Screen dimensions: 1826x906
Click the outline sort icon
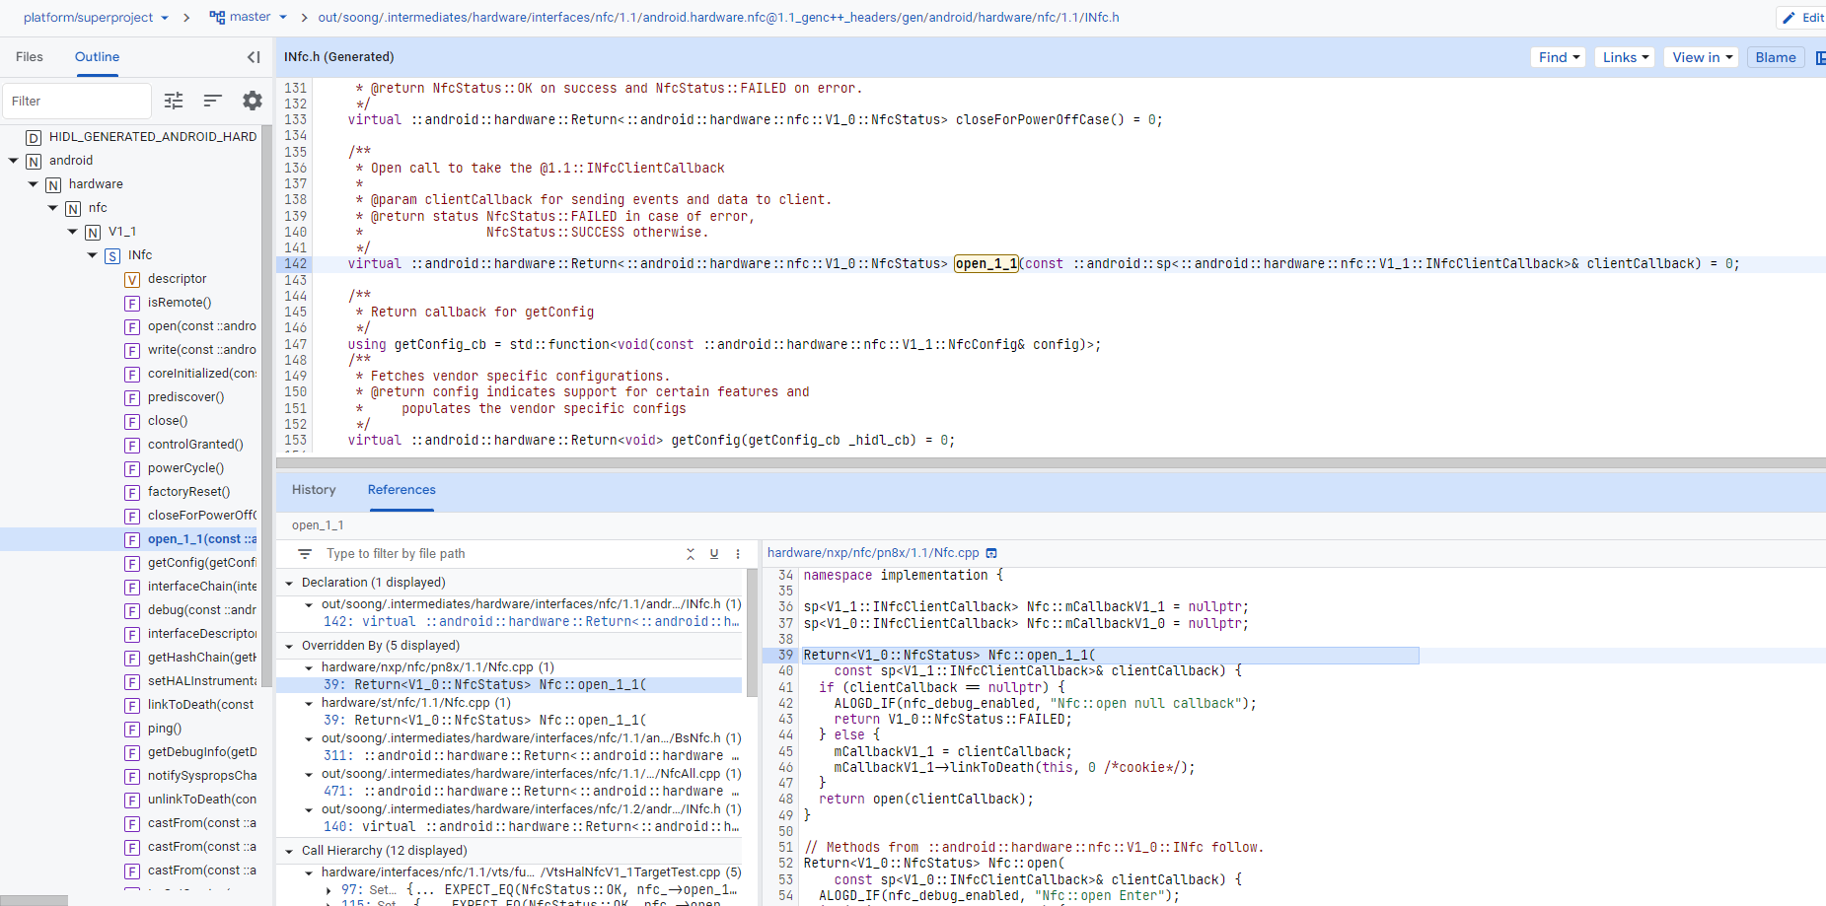[x=212, y=101]
